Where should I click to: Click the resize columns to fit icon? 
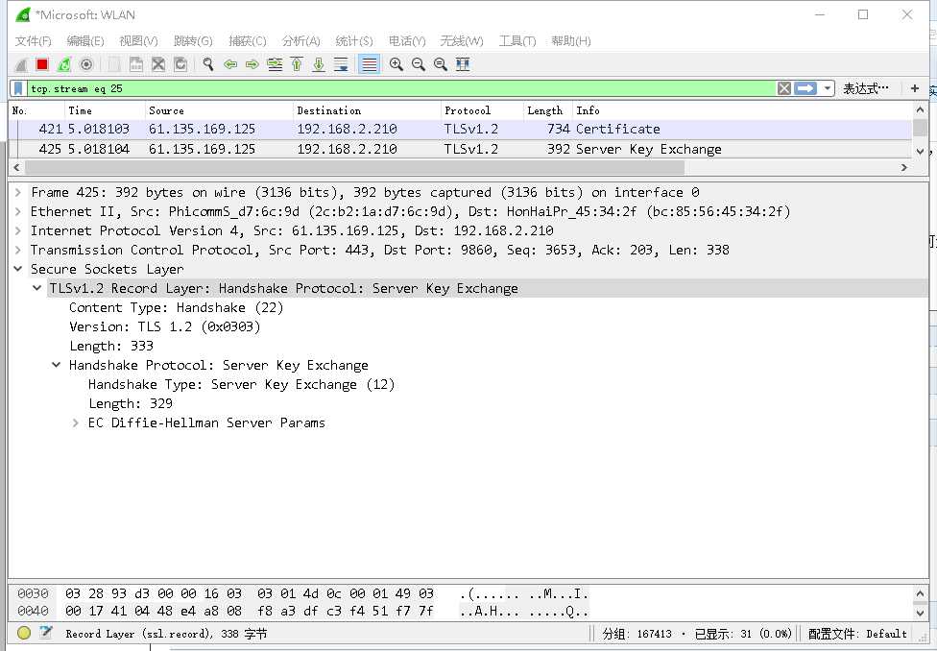(x=463, y=64)
